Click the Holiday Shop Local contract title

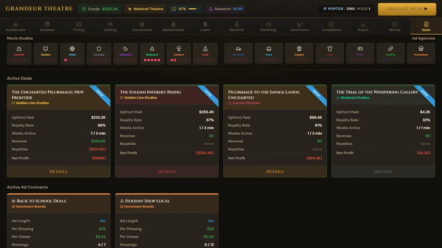(147, 201)
